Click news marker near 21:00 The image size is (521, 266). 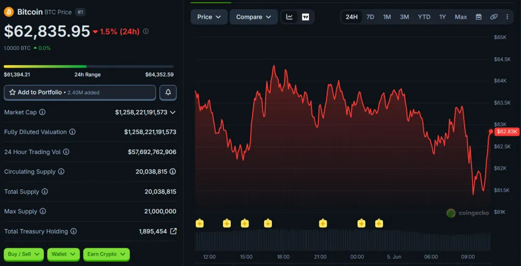322,223
